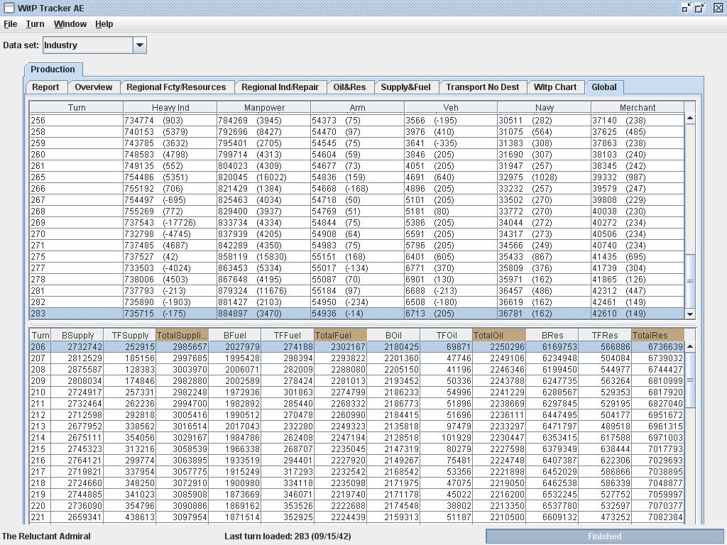Open the Regional Fcty/Resources tab

[x=176, y=87]
